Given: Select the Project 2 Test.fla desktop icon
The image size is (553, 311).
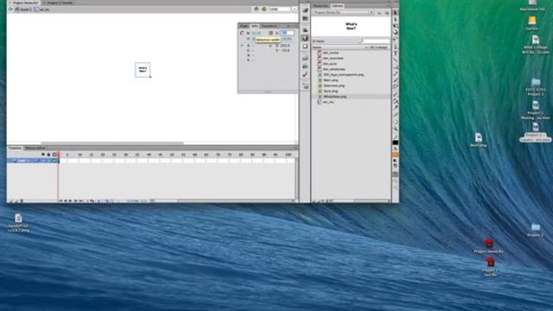Looking at the screenshot, I should (490, 267).
